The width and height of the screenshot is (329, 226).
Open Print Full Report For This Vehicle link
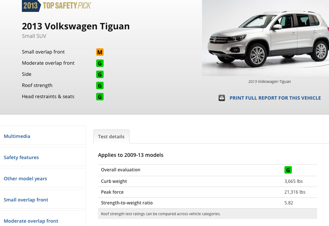275,98
